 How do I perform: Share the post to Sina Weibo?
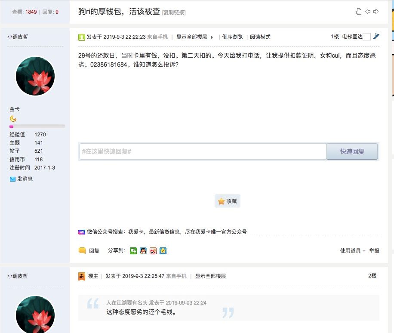152,251
